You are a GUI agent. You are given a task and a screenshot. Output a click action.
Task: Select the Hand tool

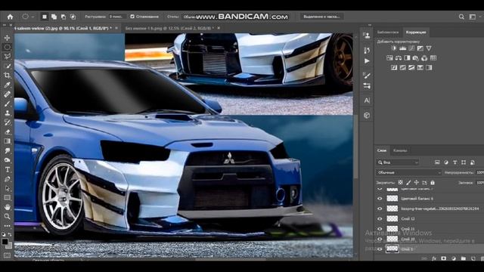[x=7, y=207]
